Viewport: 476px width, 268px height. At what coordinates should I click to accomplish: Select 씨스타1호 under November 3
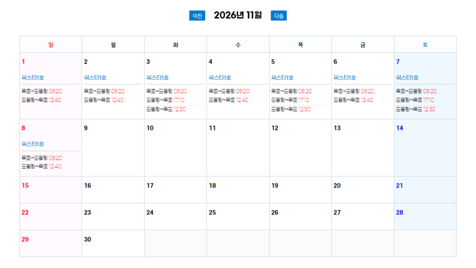click(x=158, y=78)
